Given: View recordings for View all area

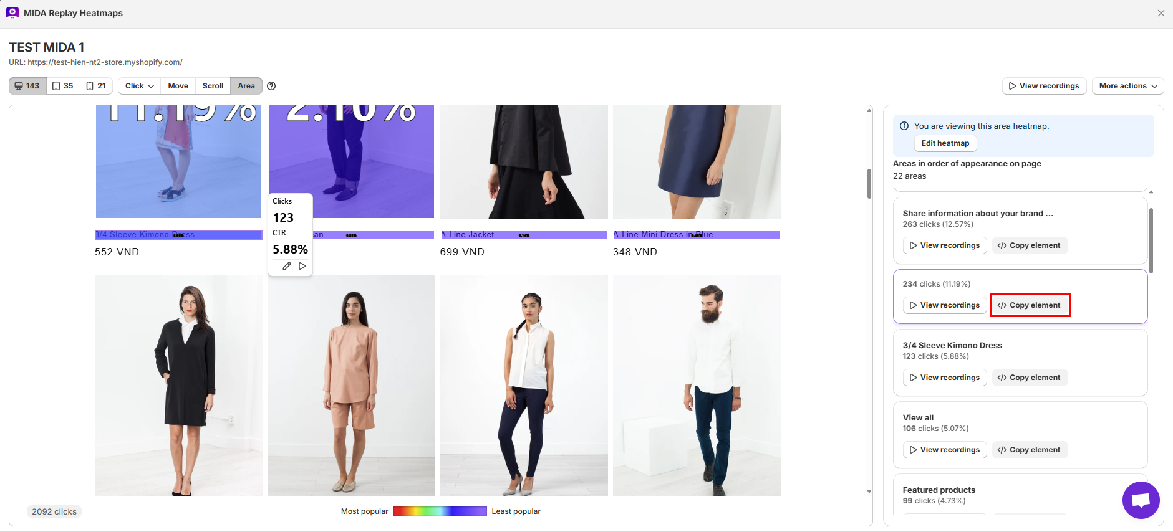Looking at the screenshot, I should (944, 450).
